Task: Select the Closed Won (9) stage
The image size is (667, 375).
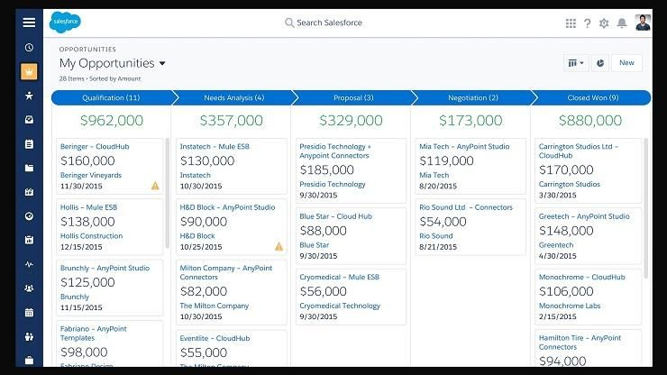Action: click(x=592, y=97)
